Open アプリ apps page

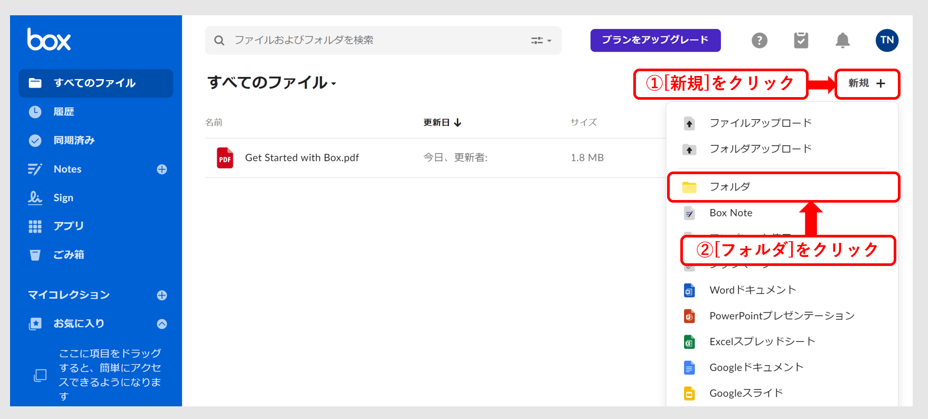(x=69, y=226)
